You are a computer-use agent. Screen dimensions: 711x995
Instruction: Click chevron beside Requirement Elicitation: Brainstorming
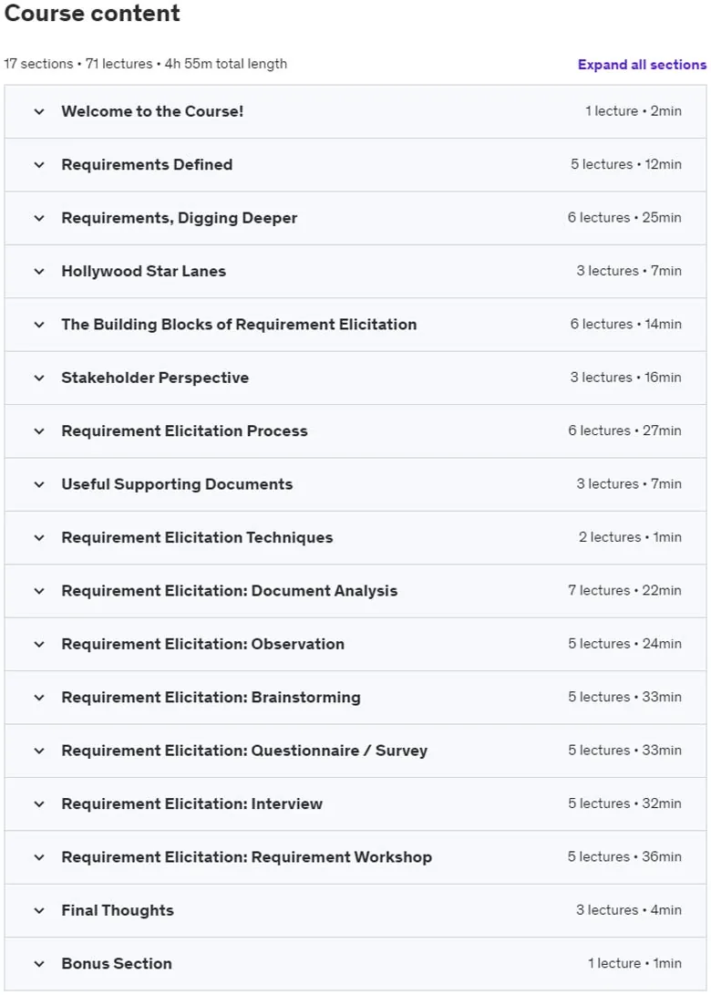click(39, 698)
